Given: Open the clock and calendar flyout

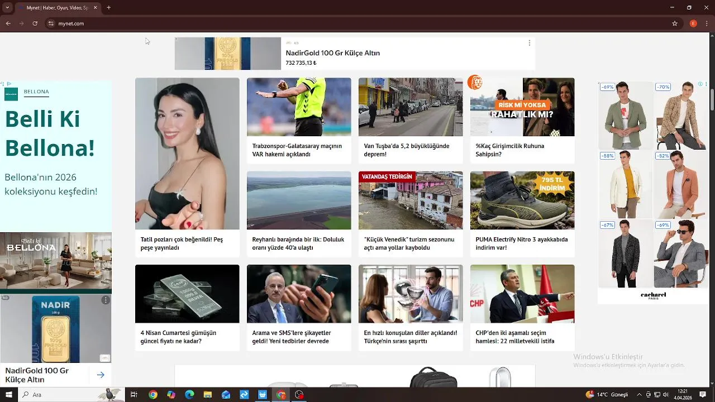Looking at the screenshot, I should point(683,395).
